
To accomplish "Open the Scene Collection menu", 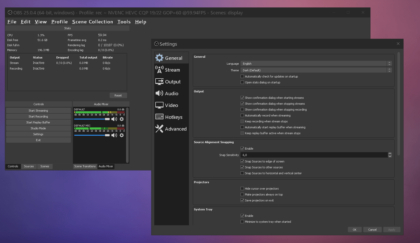I will [93, 22].
